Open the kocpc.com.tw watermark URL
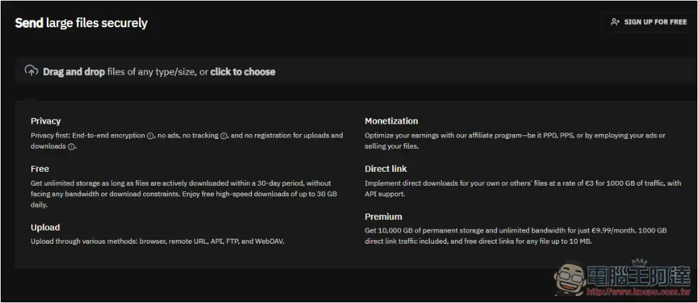The width and height of the screenshot is (698, 303). (x=637, y=293)
